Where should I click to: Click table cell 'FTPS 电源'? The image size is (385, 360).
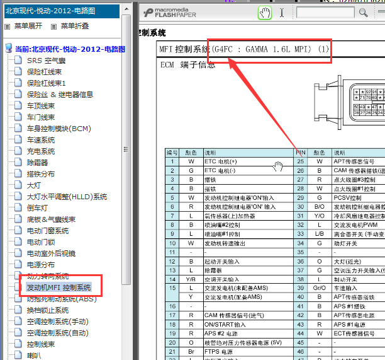click(248, 351)
